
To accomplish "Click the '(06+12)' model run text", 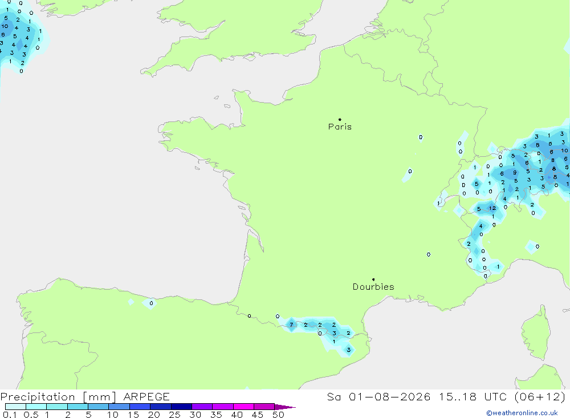I will [540, 396].
